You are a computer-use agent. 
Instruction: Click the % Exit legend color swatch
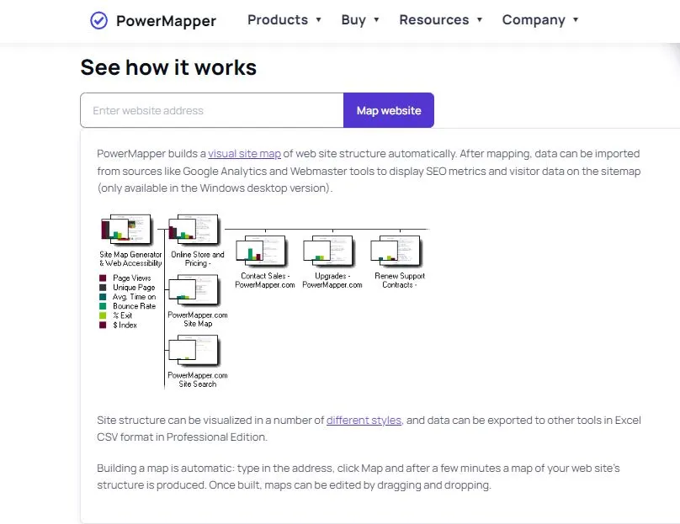(x=103, y=315)
